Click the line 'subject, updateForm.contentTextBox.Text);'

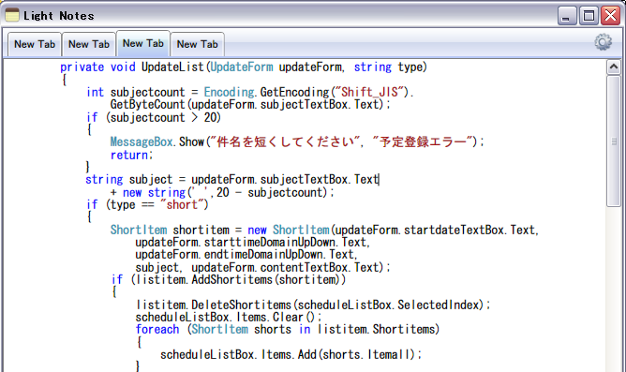pos(262,267)
